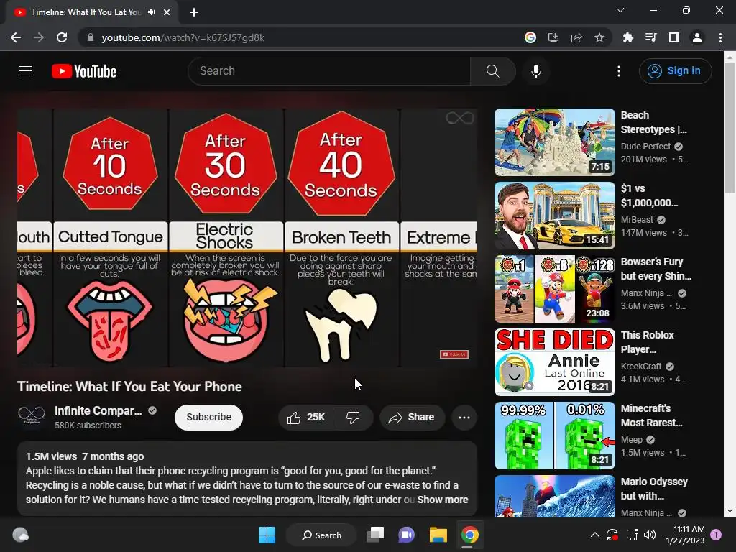The height and width of the screenshot is (552, 736).
Task: Click Chrome icon on taskbar
Action: pyautogui.click(x=469, y=535)
